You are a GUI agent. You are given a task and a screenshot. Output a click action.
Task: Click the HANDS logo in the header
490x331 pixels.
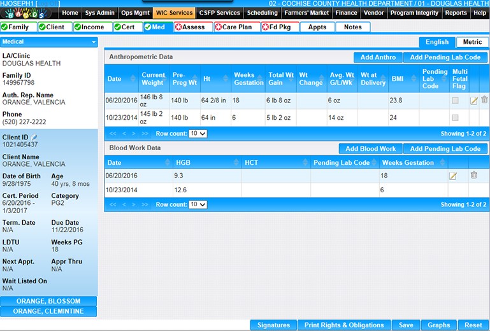(x=29, y=13)
